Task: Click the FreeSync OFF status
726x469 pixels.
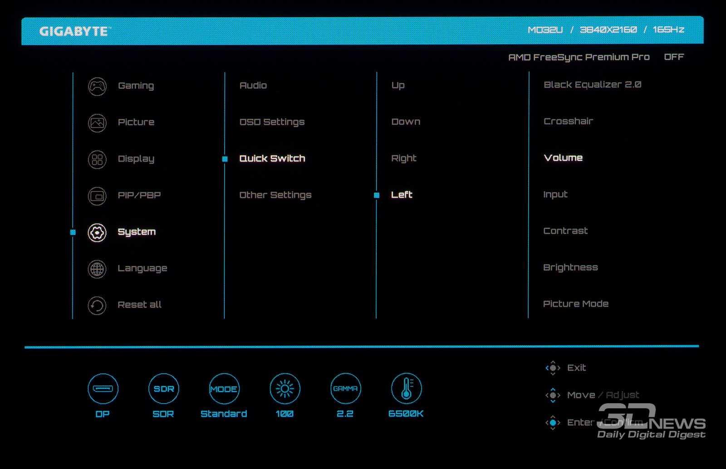Action: 674,57
